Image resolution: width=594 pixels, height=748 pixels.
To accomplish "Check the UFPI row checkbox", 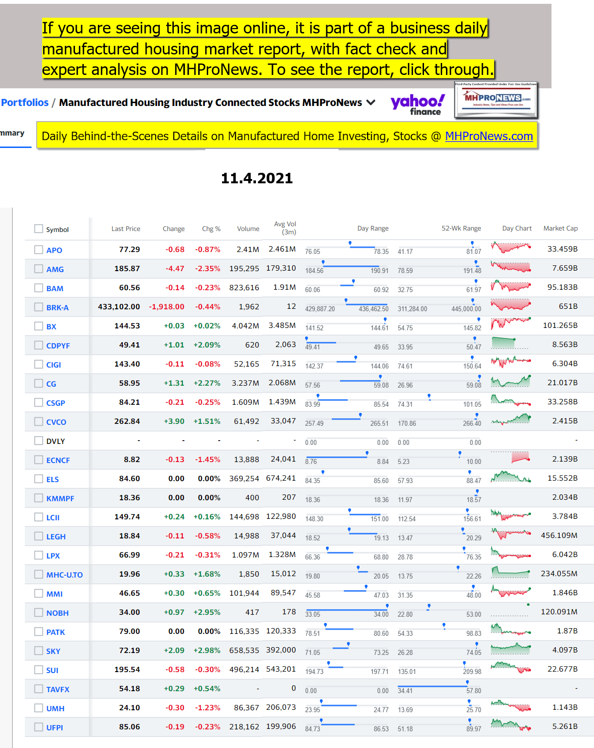I will coord(39,727).
